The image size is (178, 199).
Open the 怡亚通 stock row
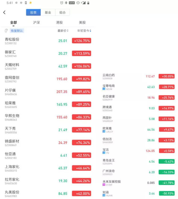(x=48, y=155)
